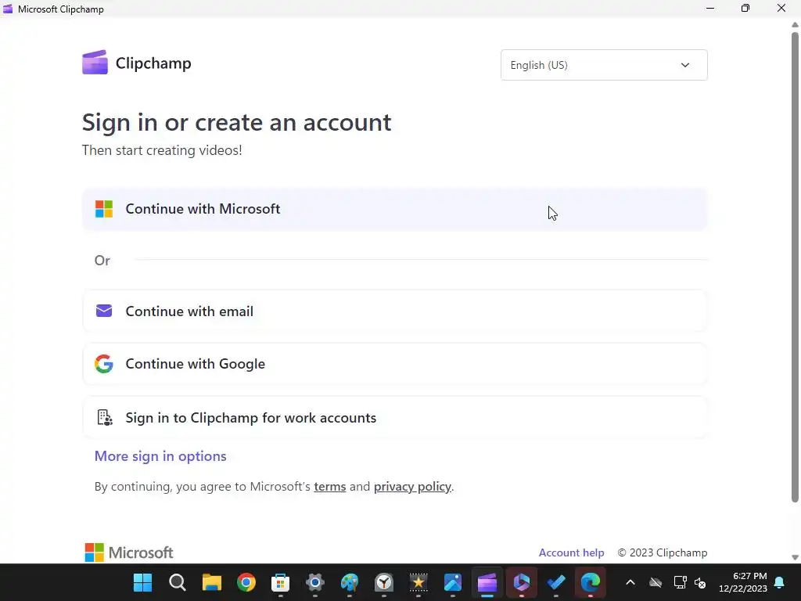Click the OneDrive cloud tray icon
Screen dimensions: 801x601
(656, 582)
